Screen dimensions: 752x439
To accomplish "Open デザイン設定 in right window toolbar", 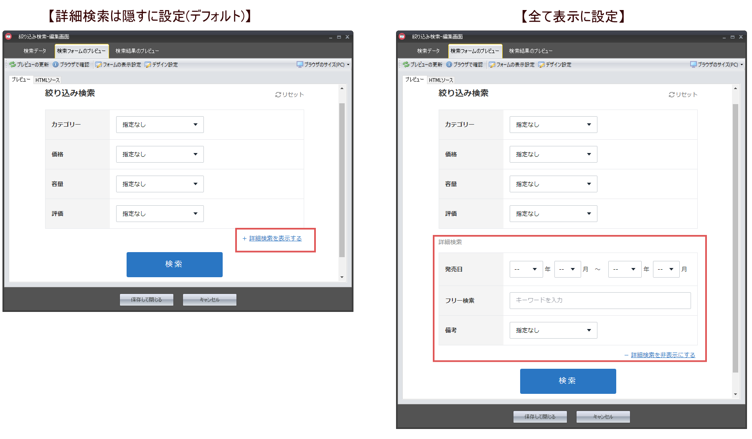I will (x=555, y=64).
